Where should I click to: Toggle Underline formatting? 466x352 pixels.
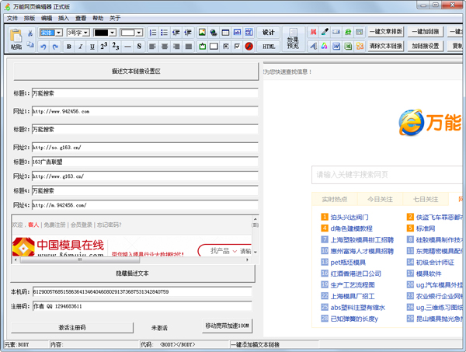click(92, 47)
